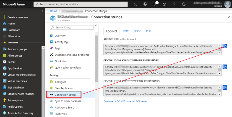Click the help question mark icon
Image resolution: width=232 pixels, height=117 pixels.
point(174,4)
